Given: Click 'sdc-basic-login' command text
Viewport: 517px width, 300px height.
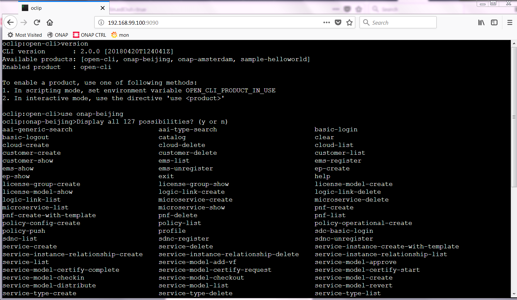Looking at the screenshot, I should tap(344, 231).
